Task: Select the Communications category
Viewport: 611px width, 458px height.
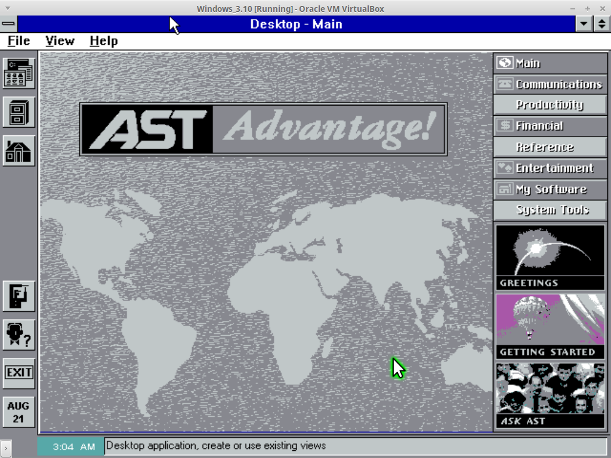Action: [550, 84]
